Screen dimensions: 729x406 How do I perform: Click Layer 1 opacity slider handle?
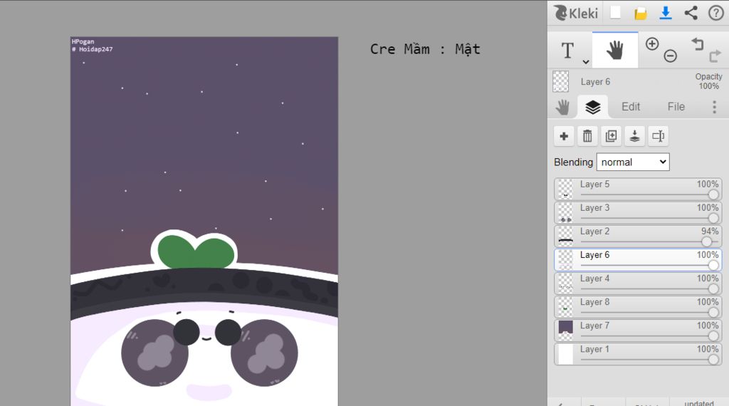pos(713,360)
